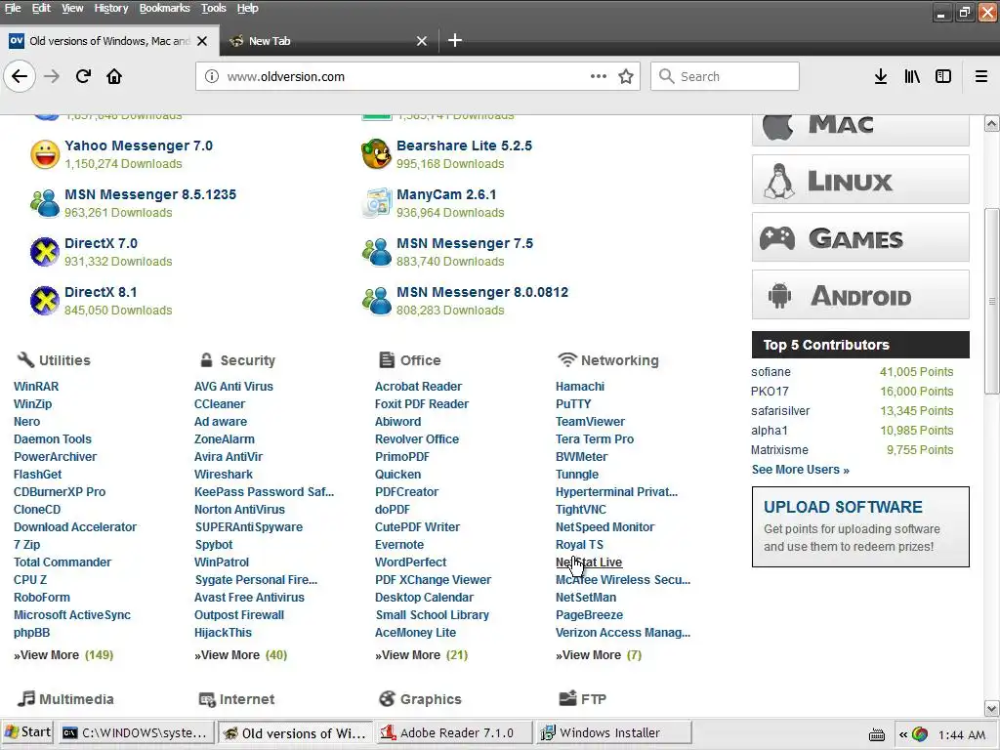View more Security (40)
The height and width of the screenshot is (750, 1000).
(240, 655)
